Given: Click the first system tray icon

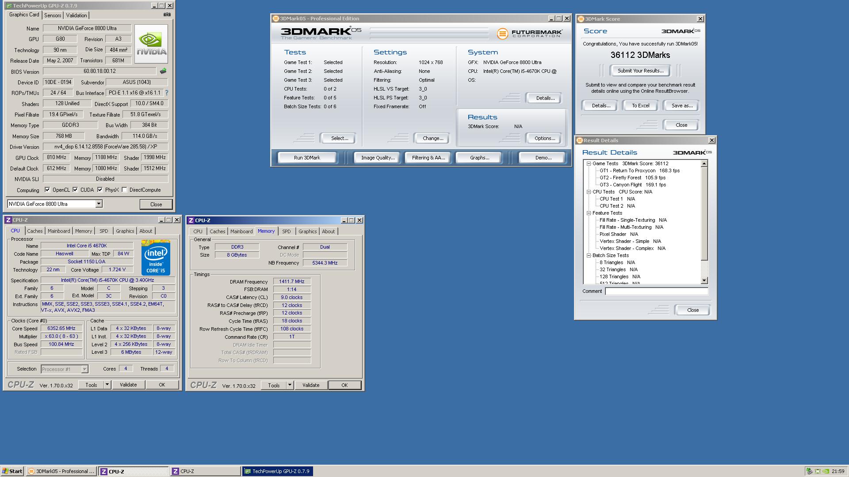Looking at the screenshot, I should (x=809, y=471).
